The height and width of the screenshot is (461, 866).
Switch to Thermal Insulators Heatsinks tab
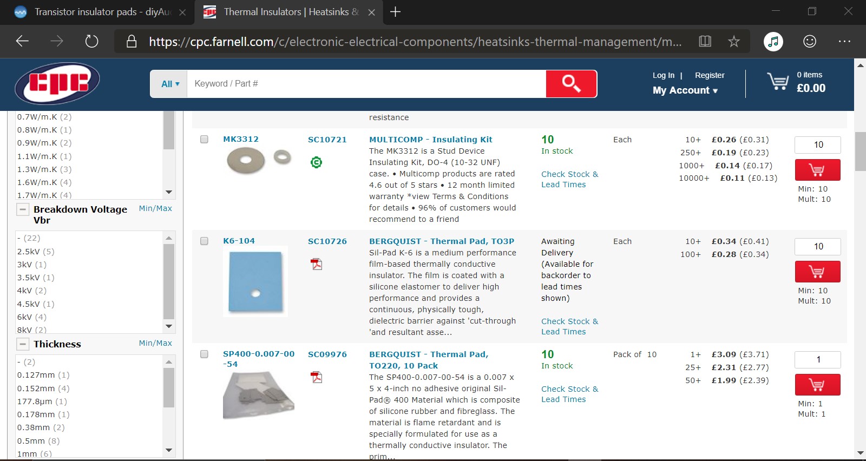[290, 12]
